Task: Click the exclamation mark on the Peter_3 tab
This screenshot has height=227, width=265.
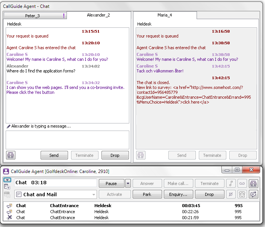Action: (64, 16)
